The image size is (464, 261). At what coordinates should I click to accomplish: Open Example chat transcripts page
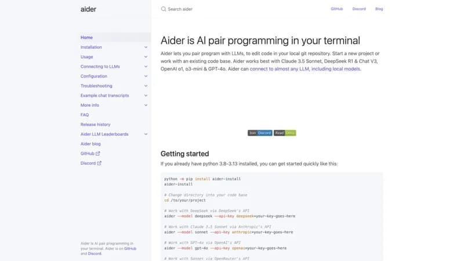tap(105, 96)
